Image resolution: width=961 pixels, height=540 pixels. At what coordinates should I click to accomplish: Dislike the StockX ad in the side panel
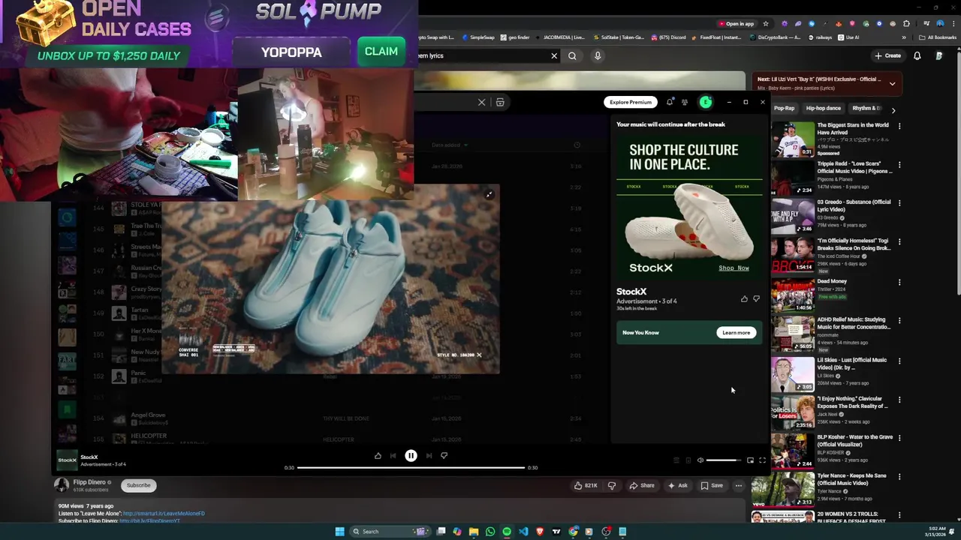click(x=756, y=299)
